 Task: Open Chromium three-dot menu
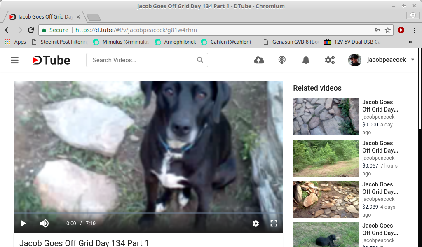tap(414, 30)
